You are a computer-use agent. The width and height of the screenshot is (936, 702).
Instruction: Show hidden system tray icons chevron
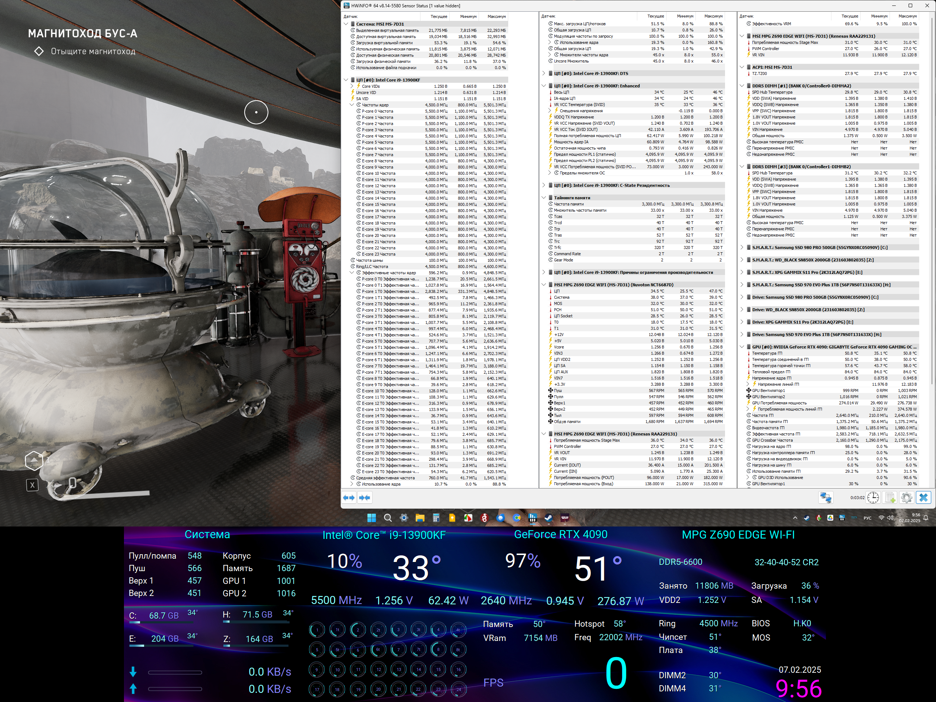[795, 518]
